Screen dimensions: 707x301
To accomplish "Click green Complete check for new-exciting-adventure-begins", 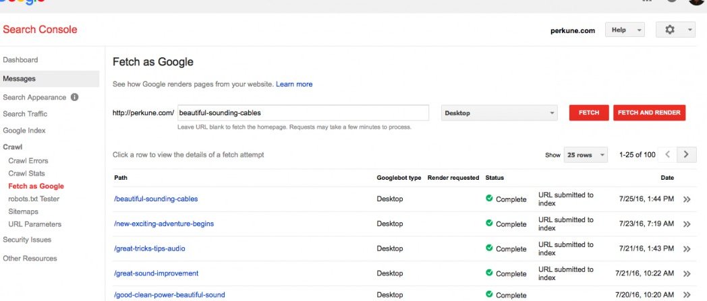I will coord(489,223).
